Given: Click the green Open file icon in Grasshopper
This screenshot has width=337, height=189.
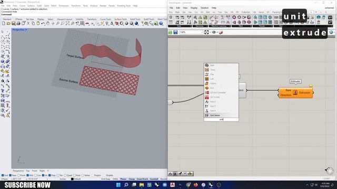Looking at the screenshot, I should point(170,32).
